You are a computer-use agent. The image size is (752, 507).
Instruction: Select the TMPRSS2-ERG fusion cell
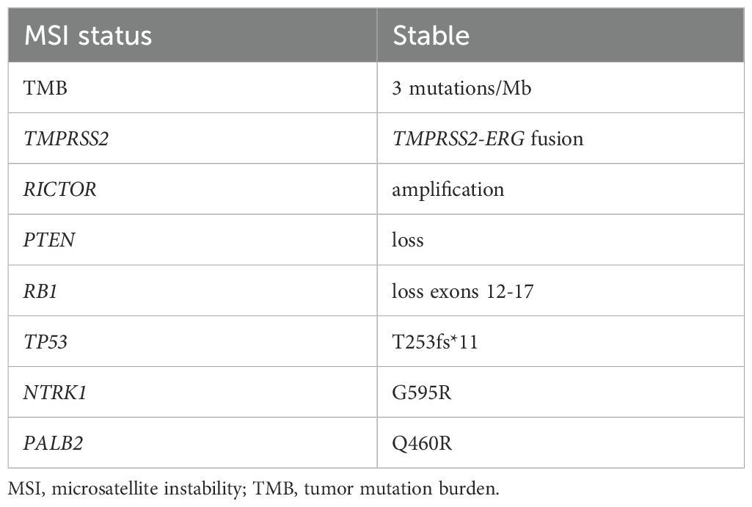tap(488, 139)
